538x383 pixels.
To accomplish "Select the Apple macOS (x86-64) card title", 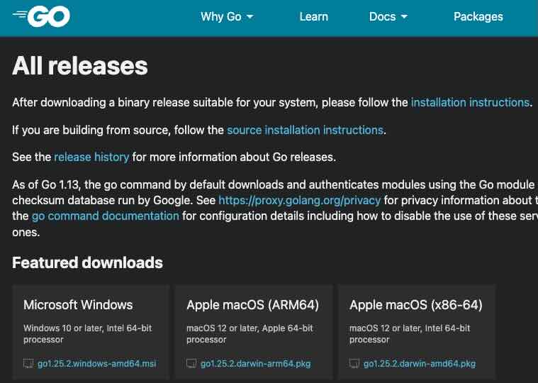I will tap(415, 305).
